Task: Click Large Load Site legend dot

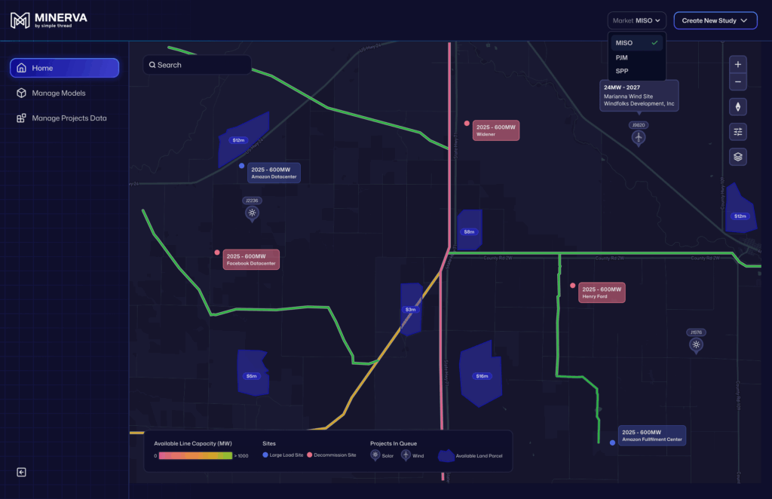Action: [x=265, y=455]
